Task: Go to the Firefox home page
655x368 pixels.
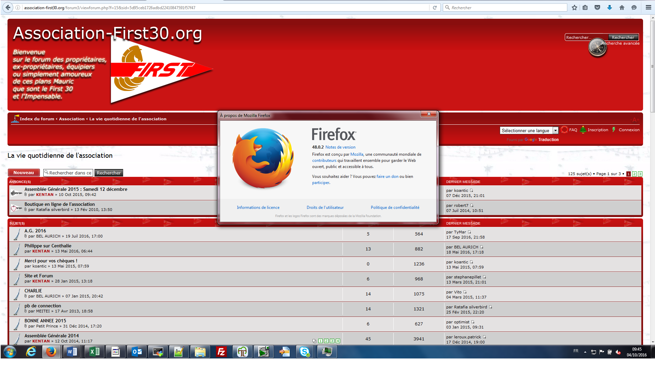Action: point(622,7)
